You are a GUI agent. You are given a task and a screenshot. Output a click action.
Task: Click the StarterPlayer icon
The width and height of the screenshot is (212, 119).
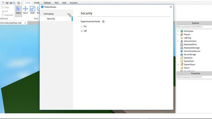click(182, 64)
